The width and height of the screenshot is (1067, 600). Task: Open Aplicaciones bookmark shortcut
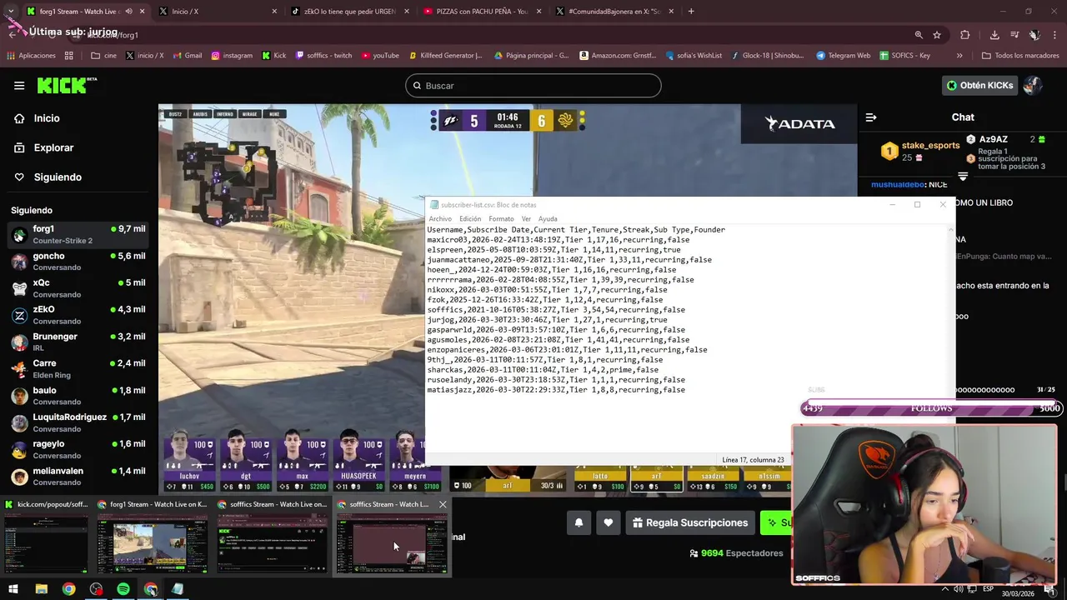pyautogui.click(x=32, y=56)
